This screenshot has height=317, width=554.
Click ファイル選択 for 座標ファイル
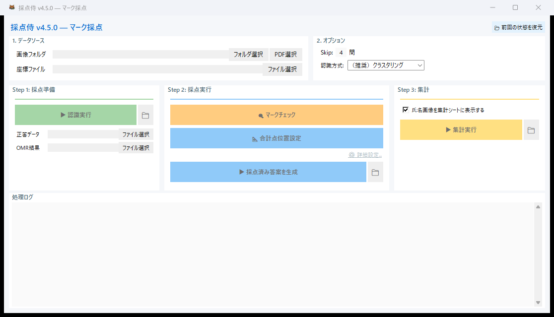tap(282, 69)
